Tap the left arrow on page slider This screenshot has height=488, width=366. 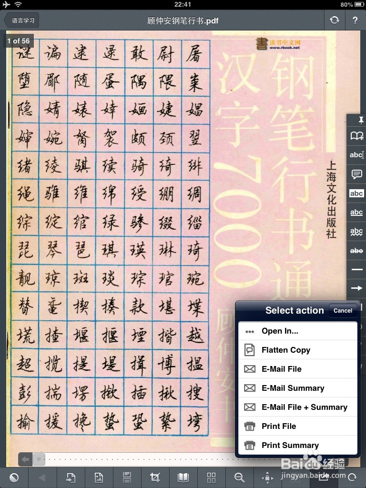26,459
